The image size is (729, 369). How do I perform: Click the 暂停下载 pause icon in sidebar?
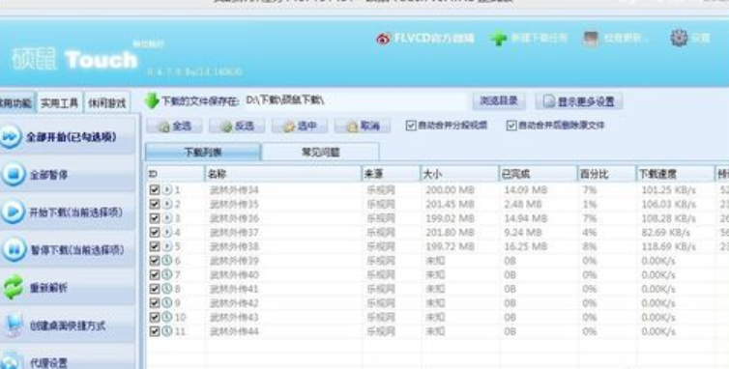pos(14,250)
